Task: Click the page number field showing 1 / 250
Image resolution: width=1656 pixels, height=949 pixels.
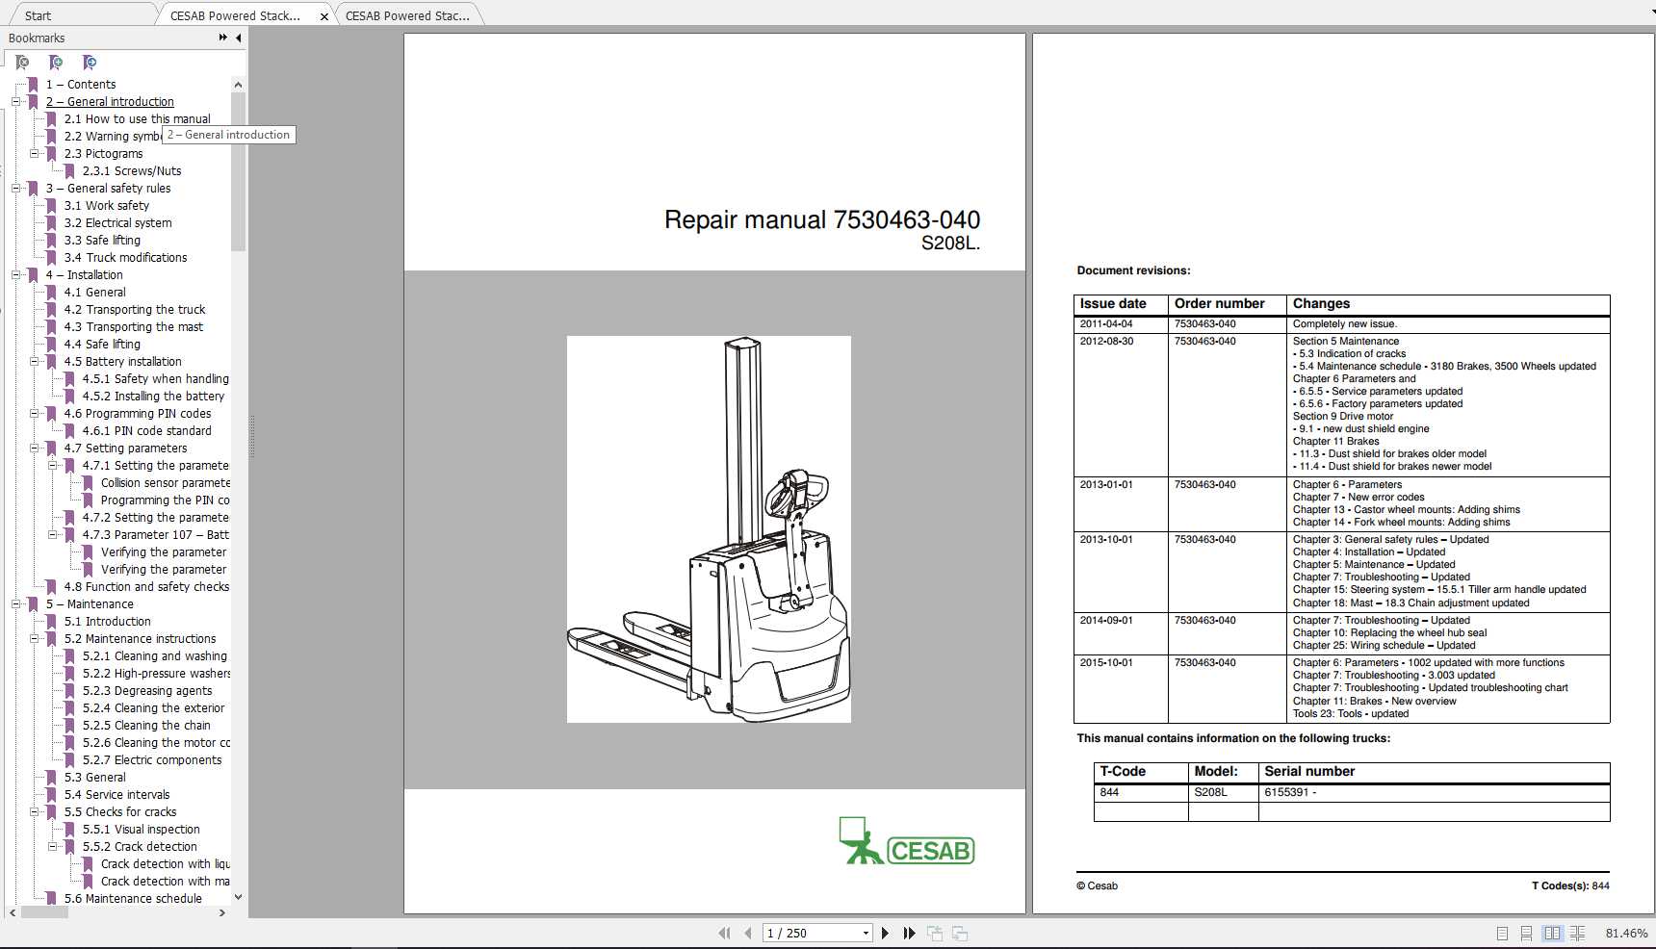Action: tap(811, 933)
